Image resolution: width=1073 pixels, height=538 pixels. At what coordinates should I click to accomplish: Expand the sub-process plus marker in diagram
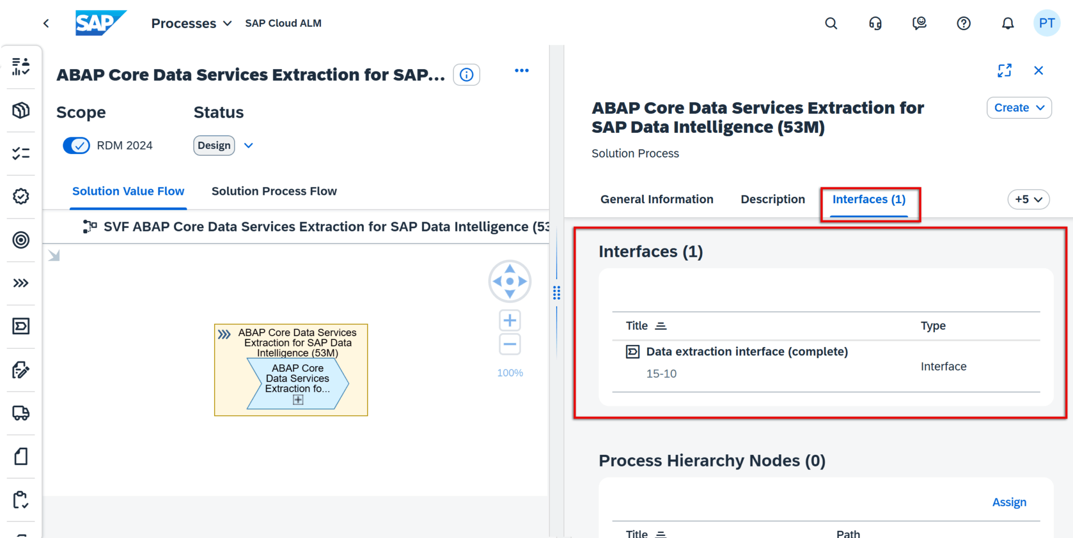point(298,400)
